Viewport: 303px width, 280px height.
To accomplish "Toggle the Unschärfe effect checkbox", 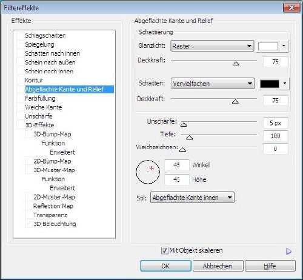I will tap(21, 116).
